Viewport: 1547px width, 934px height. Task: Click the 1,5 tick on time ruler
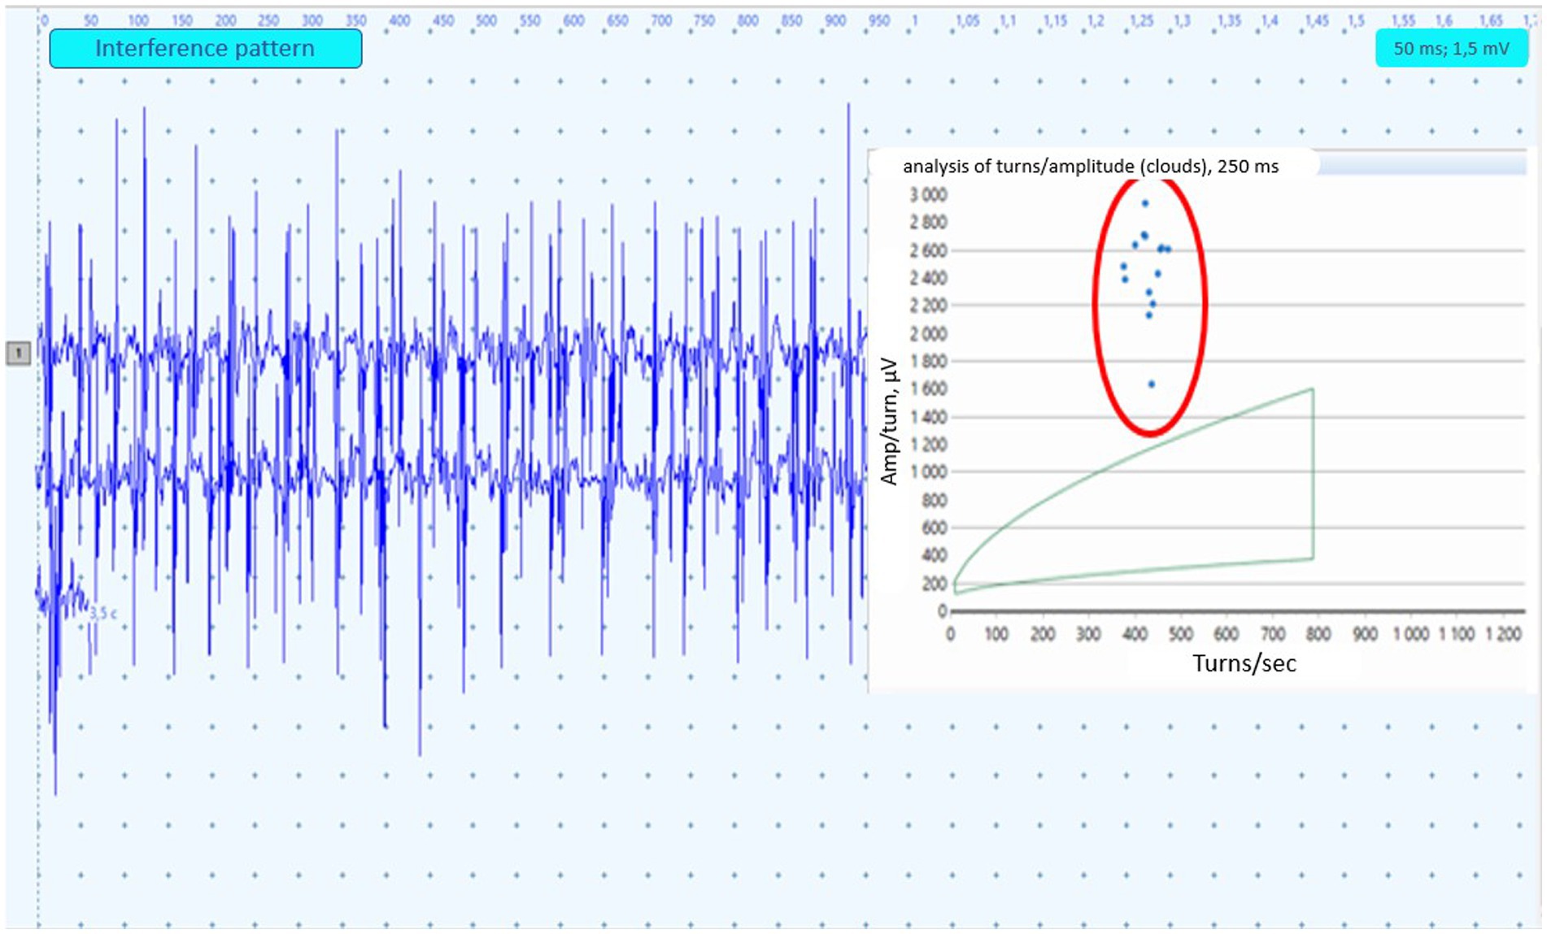point(1356,21)
